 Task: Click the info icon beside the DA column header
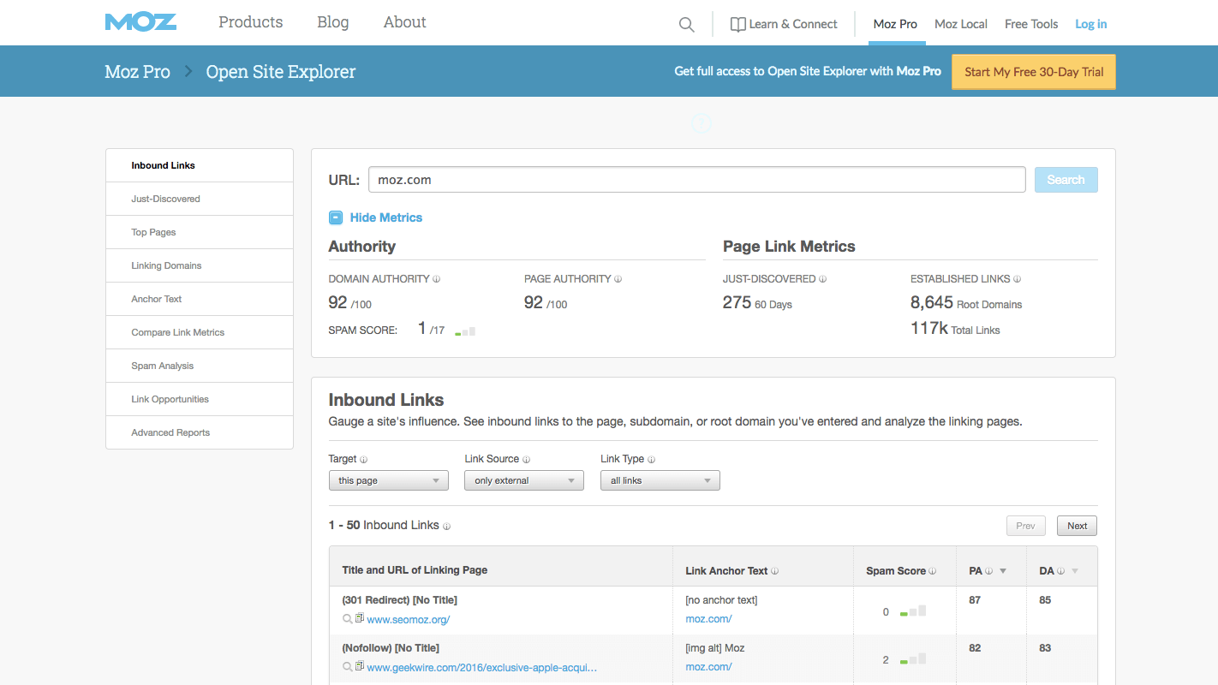pos(1060,571)
